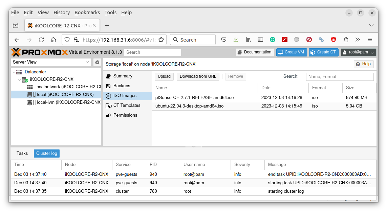387x212 pixels.
Task: Click the browser Search box
Action: (193, 40)
